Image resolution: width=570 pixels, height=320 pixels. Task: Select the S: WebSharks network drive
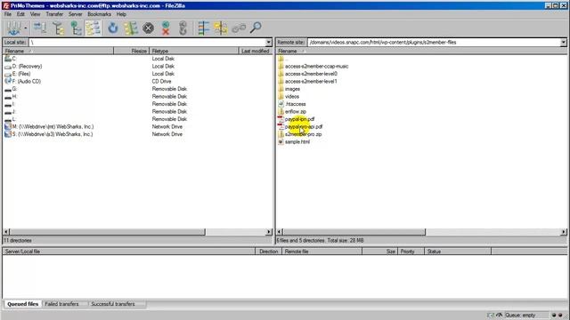click(x=49, y=134)
